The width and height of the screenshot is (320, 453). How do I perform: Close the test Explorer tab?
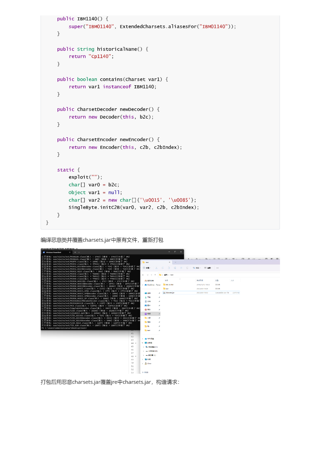[x=170, y=262]
